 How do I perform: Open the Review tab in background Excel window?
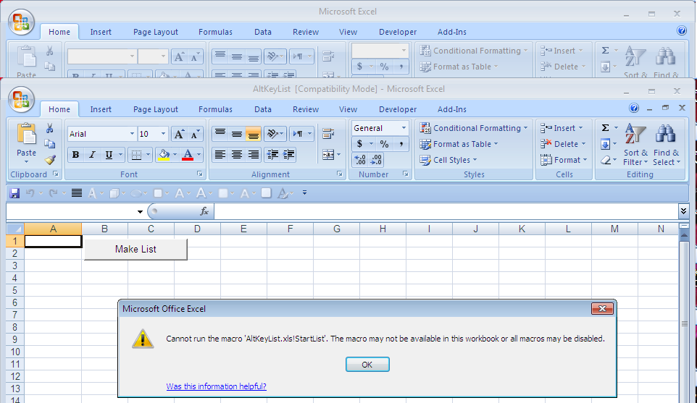click(305, 32)
